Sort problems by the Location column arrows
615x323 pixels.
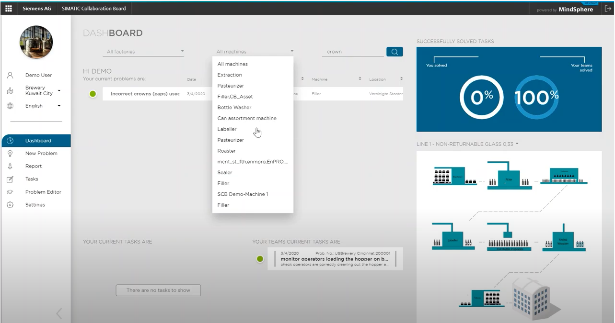click(401, 79)
